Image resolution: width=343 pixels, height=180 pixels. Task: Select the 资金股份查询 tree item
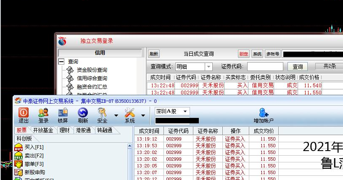coord(92,70)
